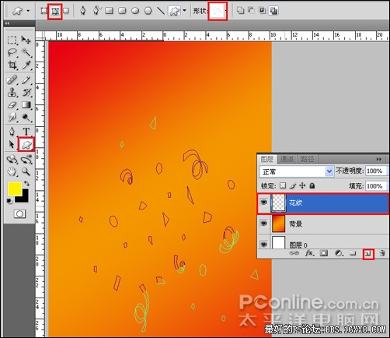This screenshot has height=338, width=390.
Task: Create a new layer in Layers panel
Action: [368, 254]
